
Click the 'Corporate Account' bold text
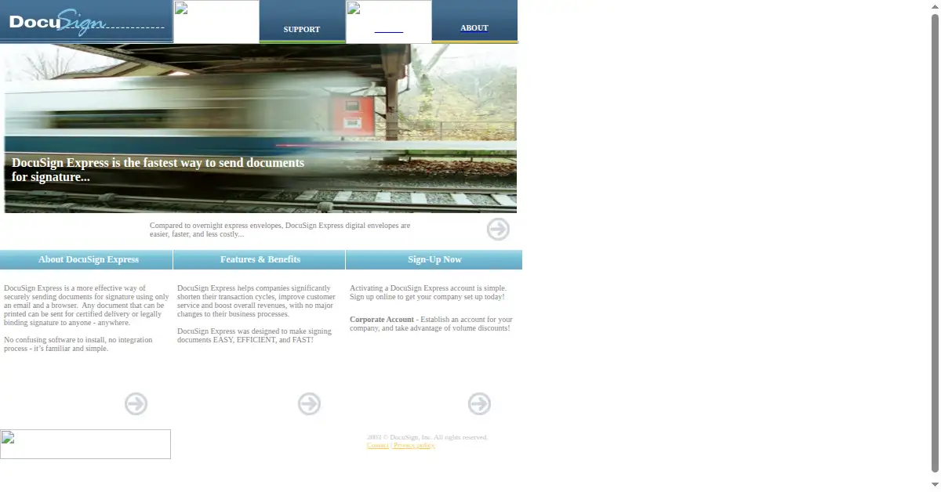click(x=382, y=320)
